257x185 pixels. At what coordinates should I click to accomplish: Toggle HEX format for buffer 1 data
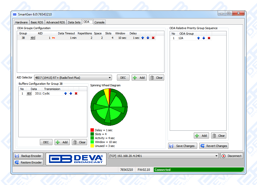point(29,93)
